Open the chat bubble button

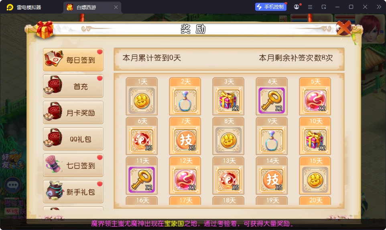[x=12, y=185]
